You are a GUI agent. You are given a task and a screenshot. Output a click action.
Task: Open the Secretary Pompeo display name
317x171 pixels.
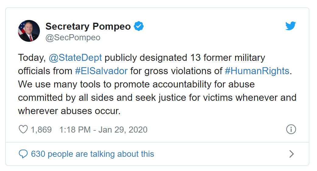pos(88,27)
